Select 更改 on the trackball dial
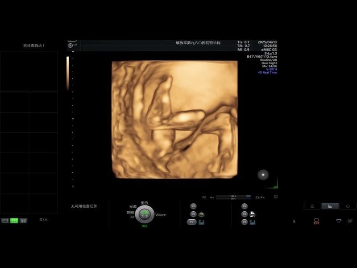Screen dimensions: 357x268 [145, 203]
